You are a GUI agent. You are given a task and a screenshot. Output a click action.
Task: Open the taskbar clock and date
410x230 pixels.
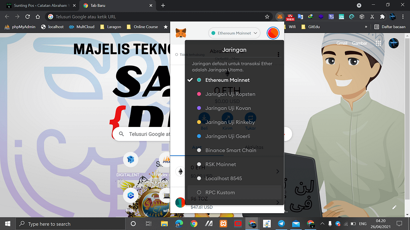[x=380, y=224]
